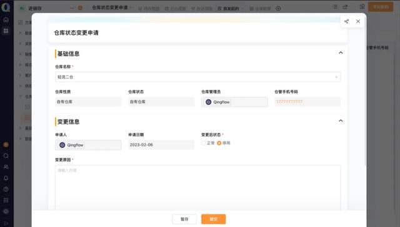400x227 pixels.
Task: Click the 申请日期 date field
Action: 161,145
